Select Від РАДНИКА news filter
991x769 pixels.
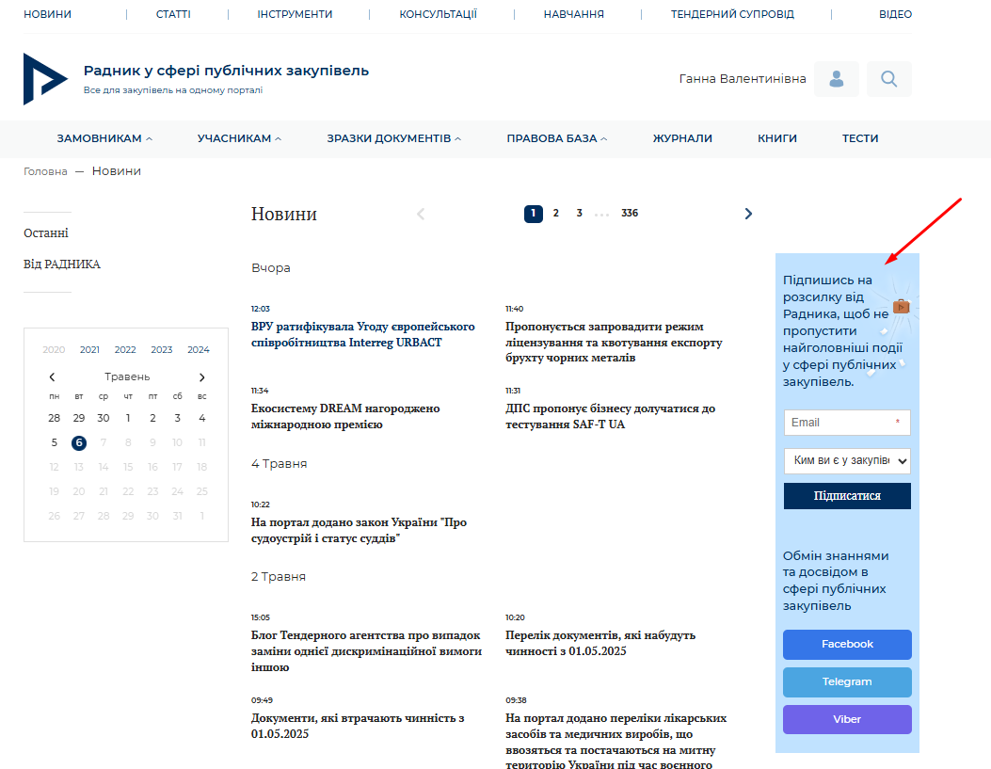pyautogui.click(x=62, y=264)
